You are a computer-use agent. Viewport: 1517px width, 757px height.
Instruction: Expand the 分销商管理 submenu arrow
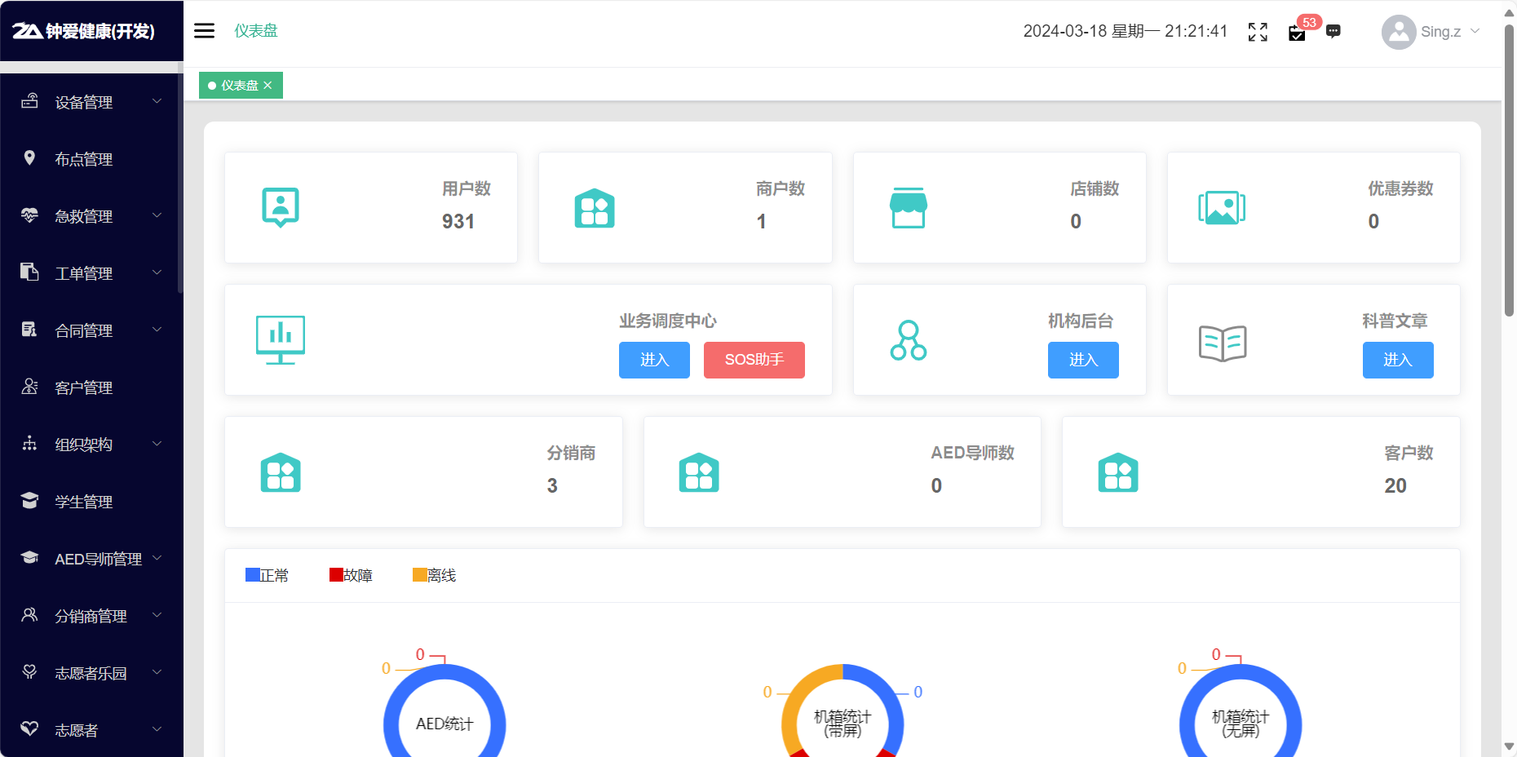click(157, 615)
